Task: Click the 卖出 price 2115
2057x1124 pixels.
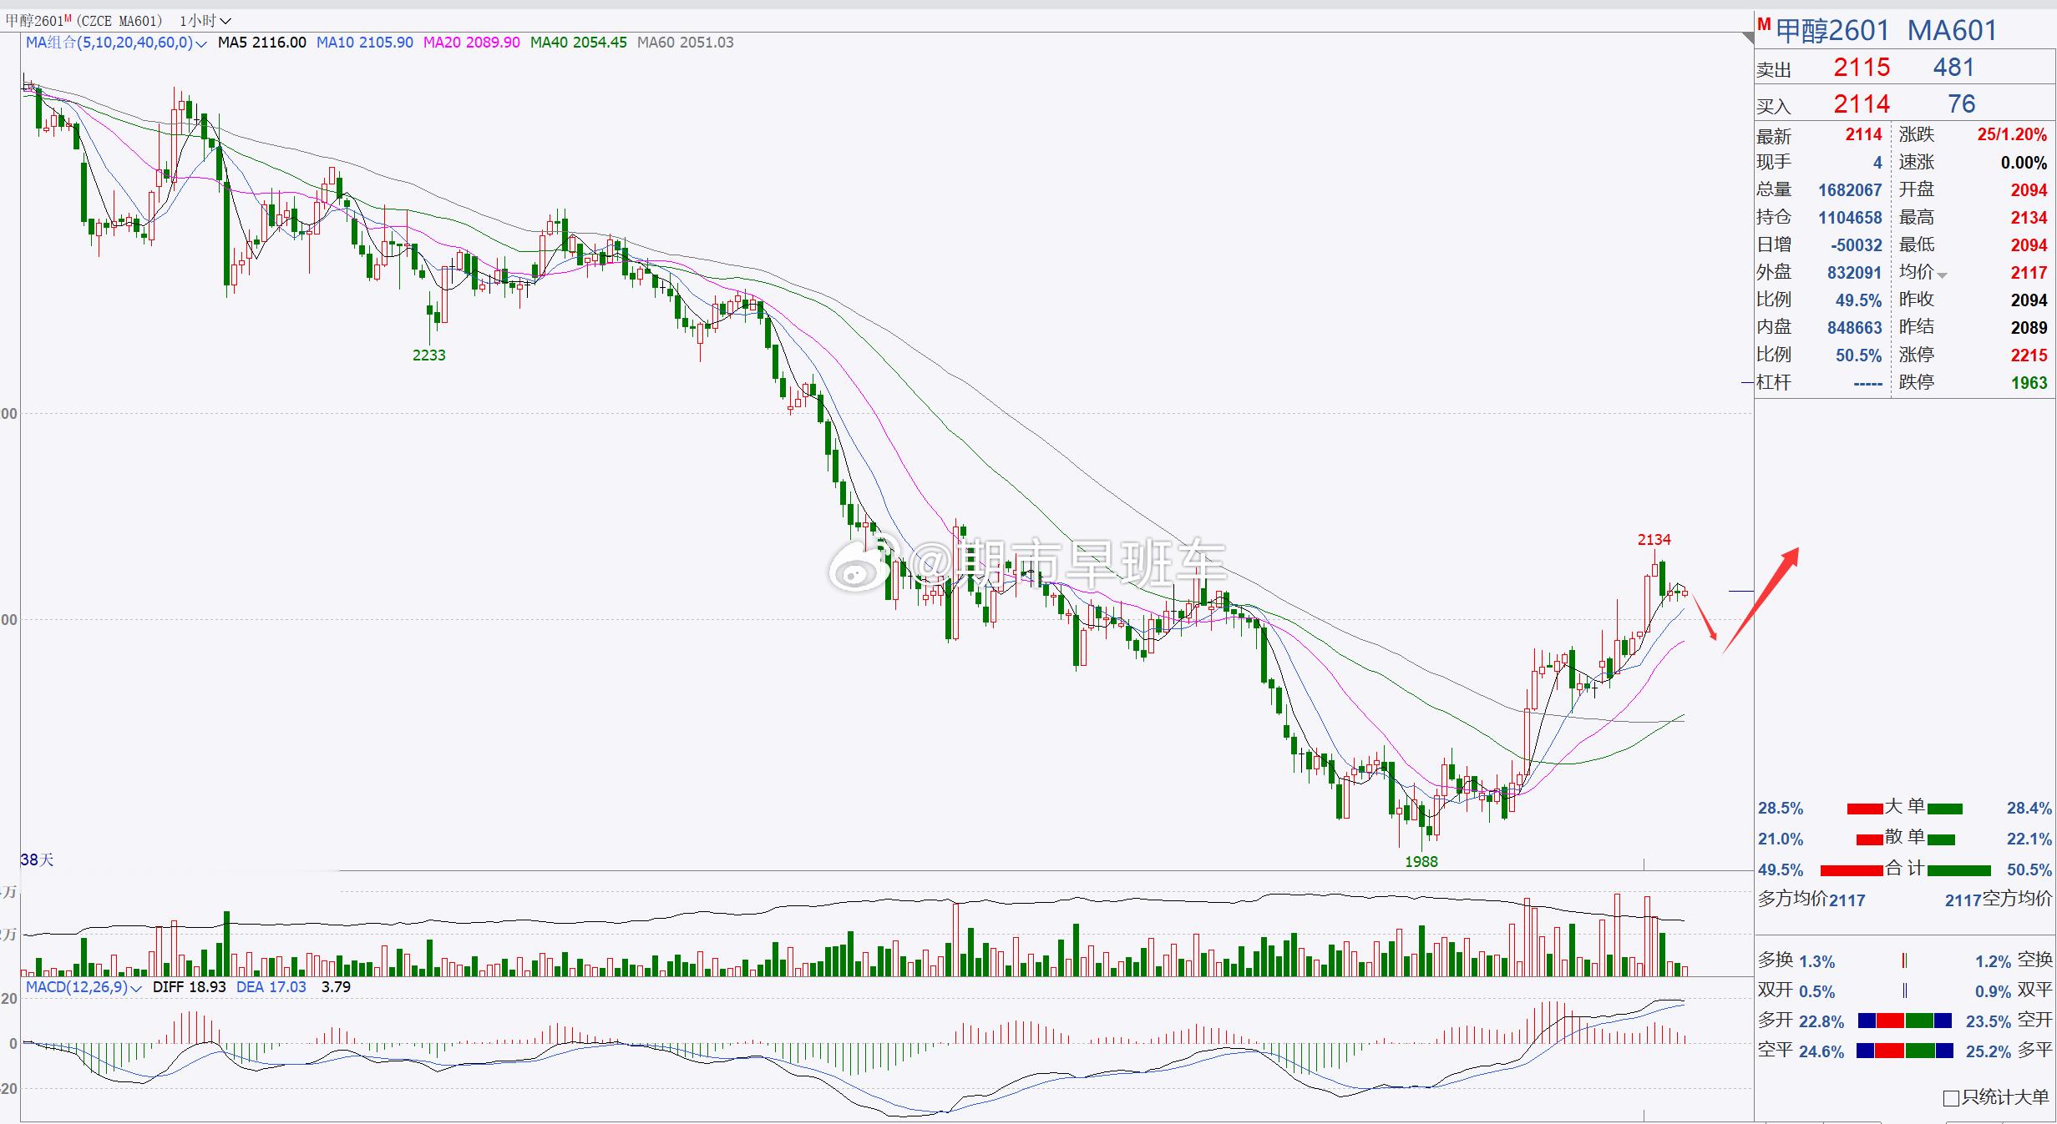Action: coord(1862,68)
